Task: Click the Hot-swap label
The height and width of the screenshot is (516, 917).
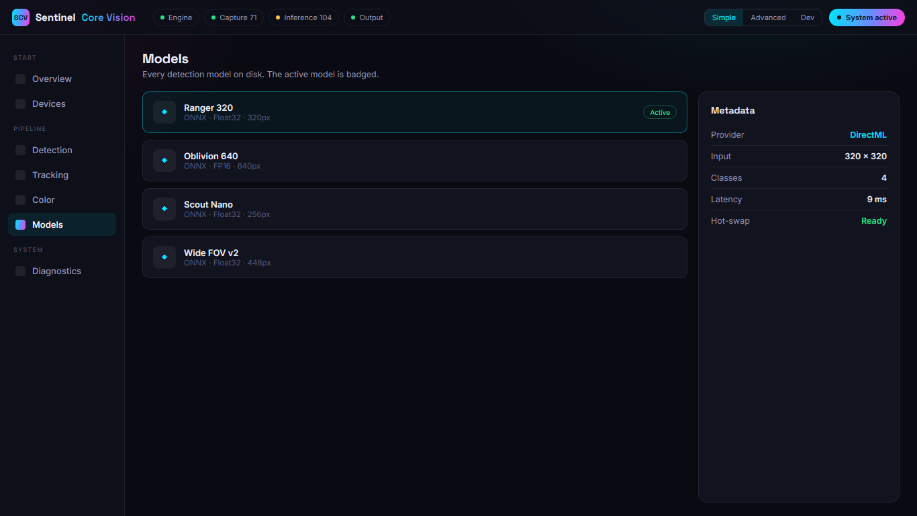Action: [x=730, y=221]
